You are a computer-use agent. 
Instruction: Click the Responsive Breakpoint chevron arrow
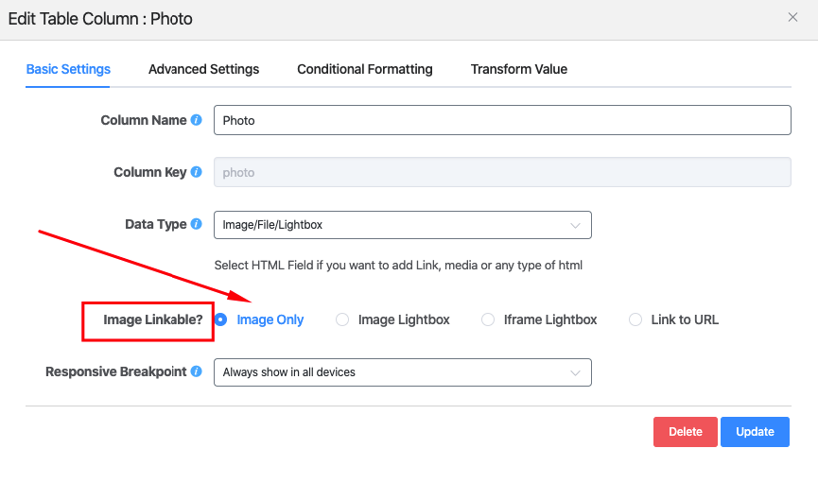point(575,372)
